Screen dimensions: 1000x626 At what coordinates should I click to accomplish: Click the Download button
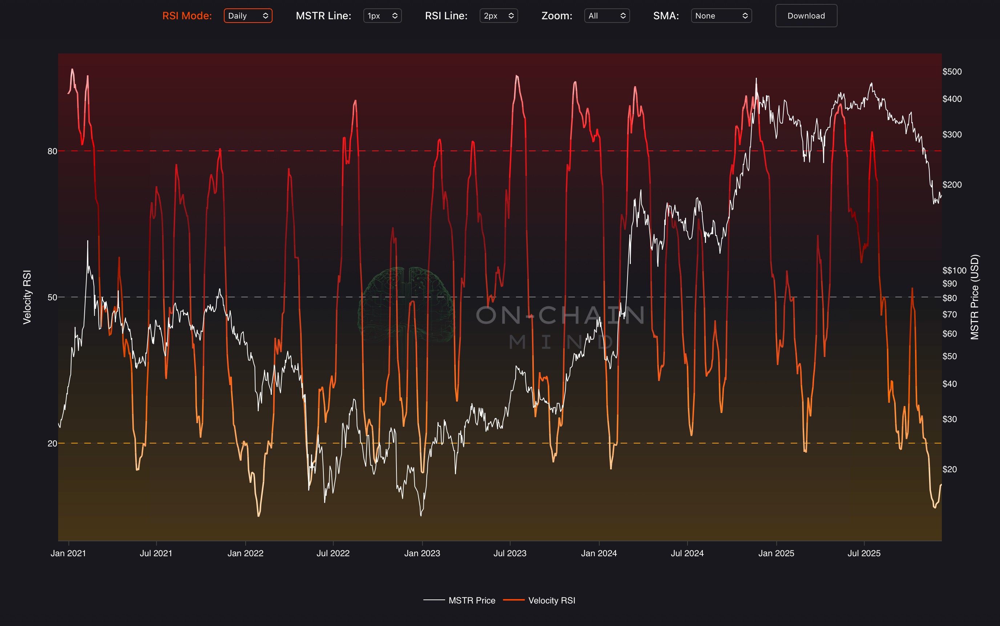tap(806, 16)
